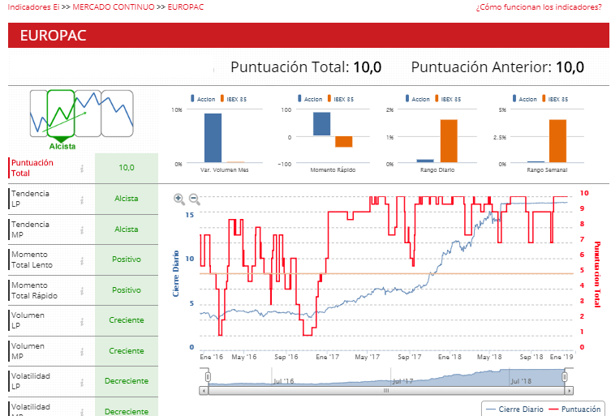Click Tendencia LP Alcista value cell

(x=127, y=199)
